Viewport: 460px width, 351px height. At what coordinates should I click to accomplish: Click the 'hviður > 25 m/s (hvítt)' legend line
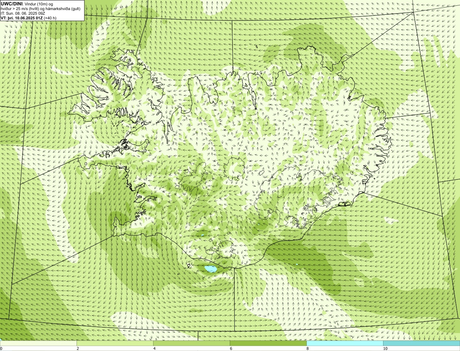pyautogui.click(x=40, y=8)
